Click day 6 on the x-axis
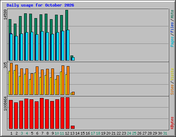 [37, 133]
